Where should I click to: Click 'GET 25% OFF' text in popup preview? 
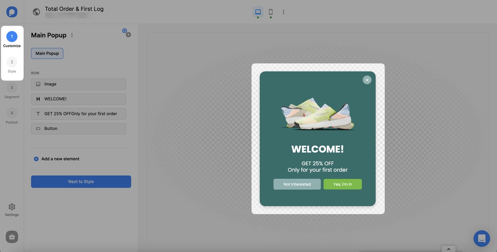pos(318,163)
